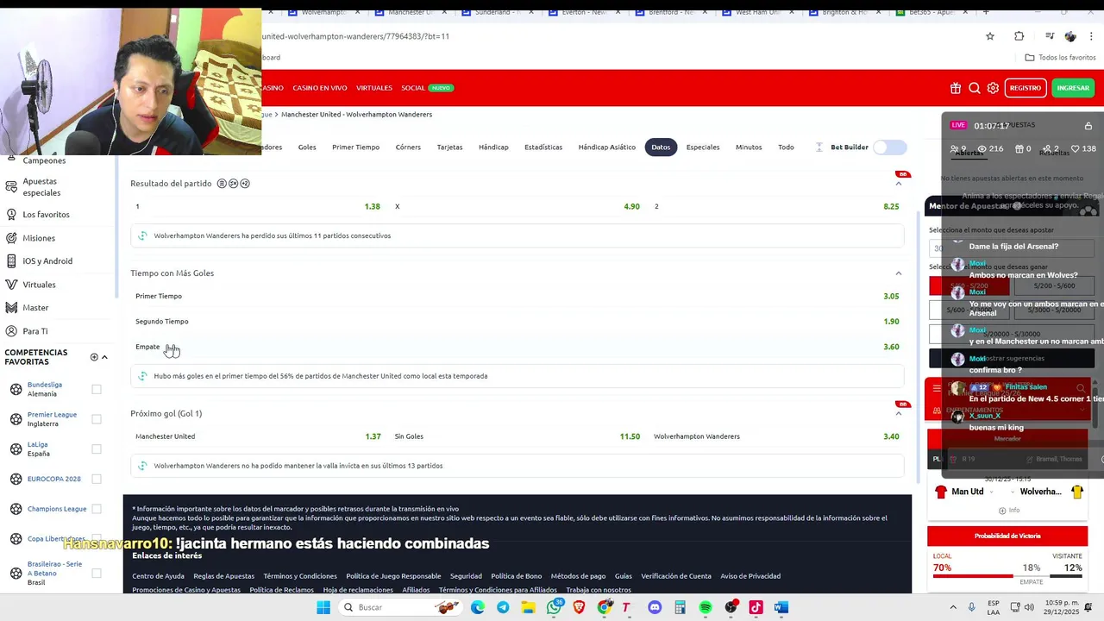Viewport: 1104px width, 621px height.
Task: Check the Champions League checkbox
Action: coord(97,509)
